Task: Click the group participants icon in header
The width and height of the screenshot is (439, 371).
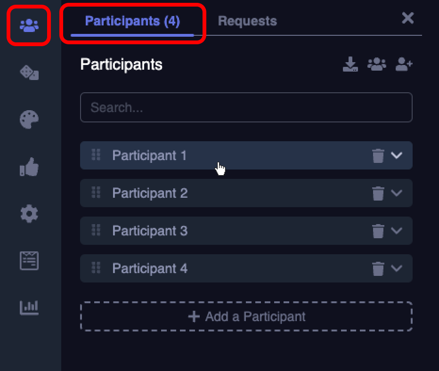Action: (376, 65)
